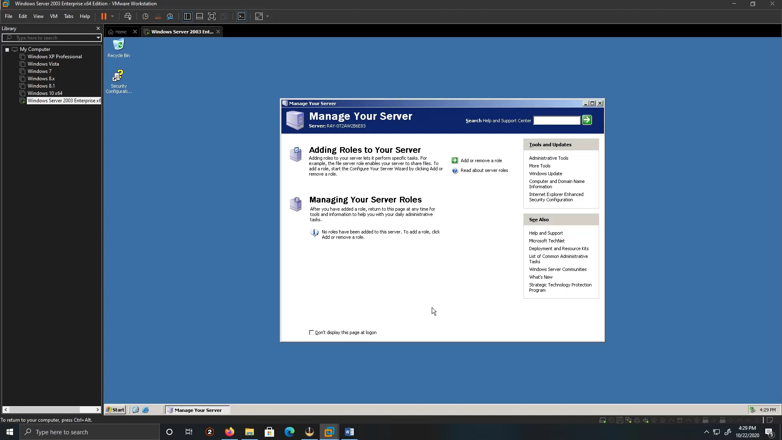Open the VM menu

point(54,16)
